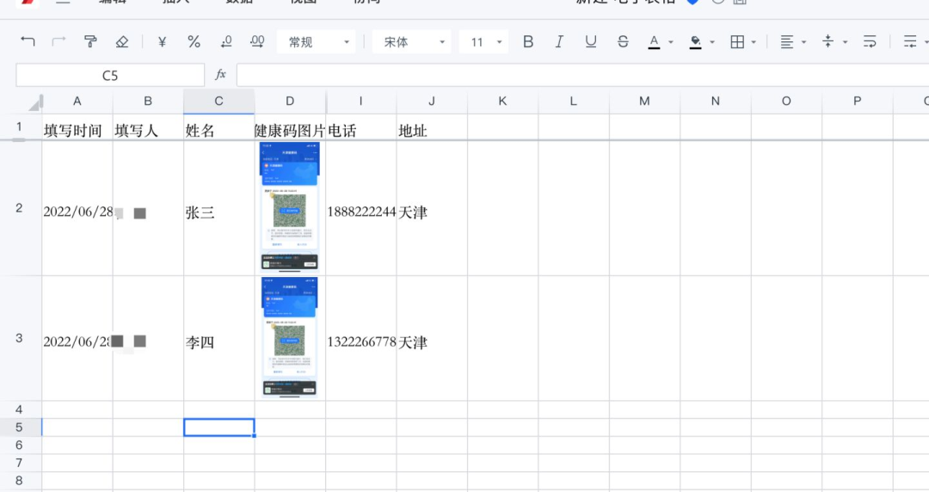Apply the fill color bucket
The image size is (929, 492).
(x=696, y=42)
